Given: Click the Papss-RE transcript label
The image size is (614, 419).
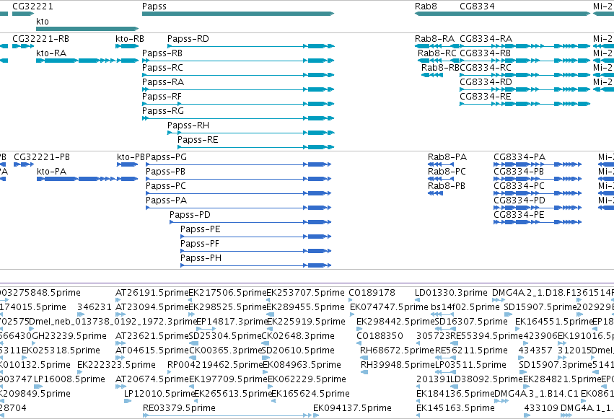Looking at the screenshot, I should click(198, 140).
